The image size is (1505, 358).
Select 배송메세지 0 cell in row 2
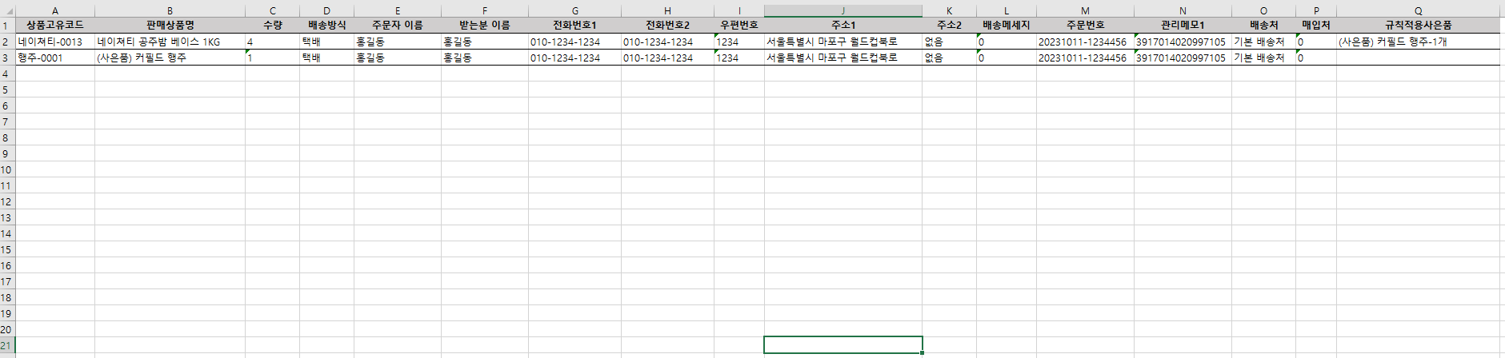pos(1007,42)
